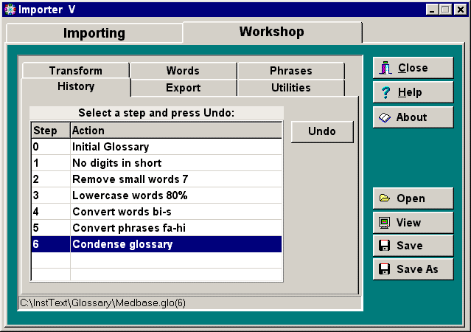Click the floppy disk Save As icon

[x=385, y=269]
